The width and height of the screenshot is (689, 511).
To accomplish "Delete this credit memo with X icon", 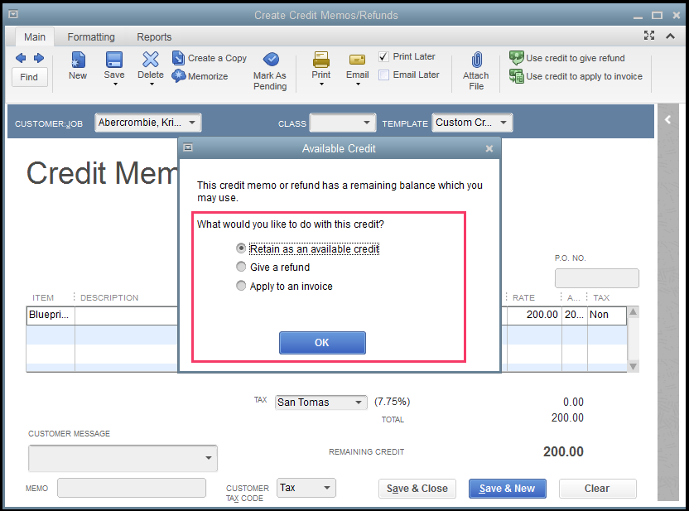I will pyautogui.click(x=150, y=60).
